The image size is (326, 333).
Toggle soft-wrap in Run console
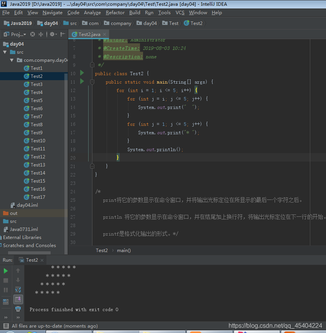point(18,290)
